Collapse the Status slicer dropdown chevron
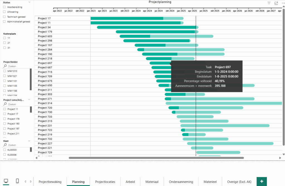 coord(29,3)
